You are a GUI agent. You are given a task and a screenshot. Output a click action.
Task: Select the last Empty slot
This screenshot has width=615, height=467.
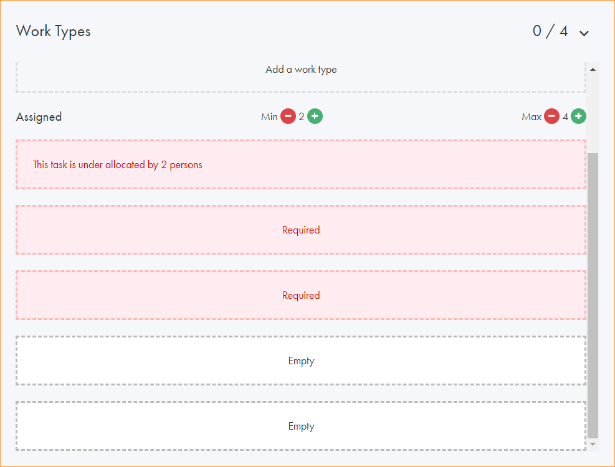[x=301, y=426]
